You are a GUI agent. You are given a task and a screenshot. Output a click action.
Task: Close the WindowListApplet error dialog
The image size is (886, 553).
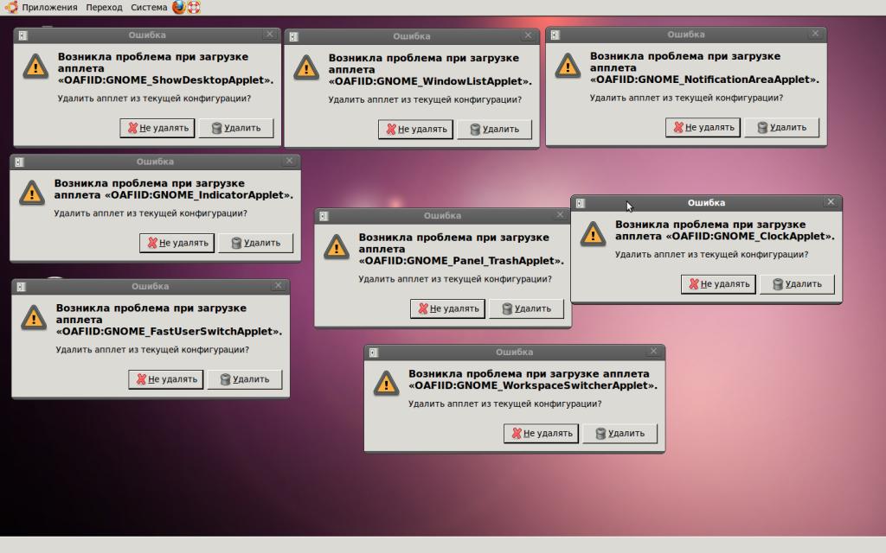click(528, 35)
